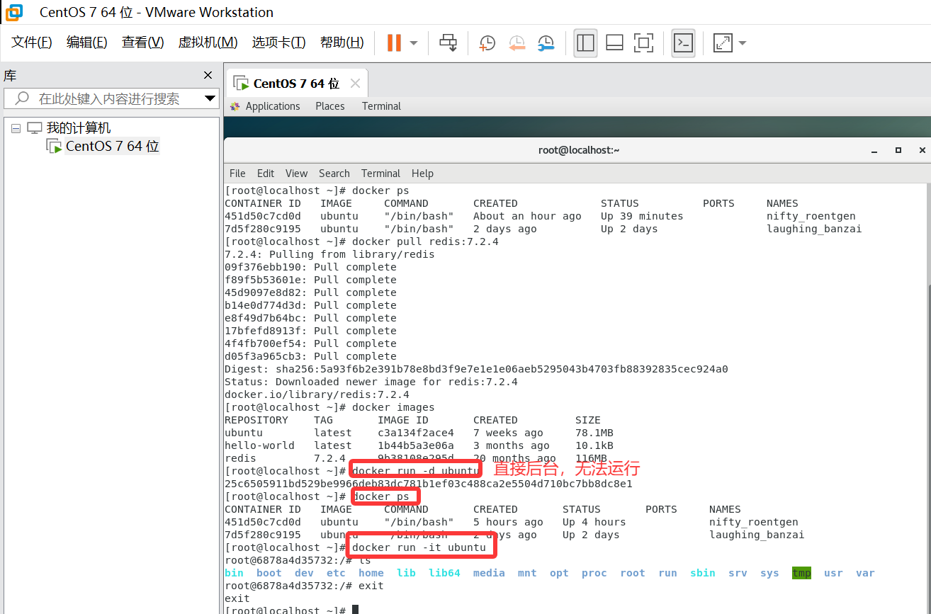Open the Terminal menu in the guest desktop
The width and height of the screenshot is (931, 614).
click(x=381, y=106)
